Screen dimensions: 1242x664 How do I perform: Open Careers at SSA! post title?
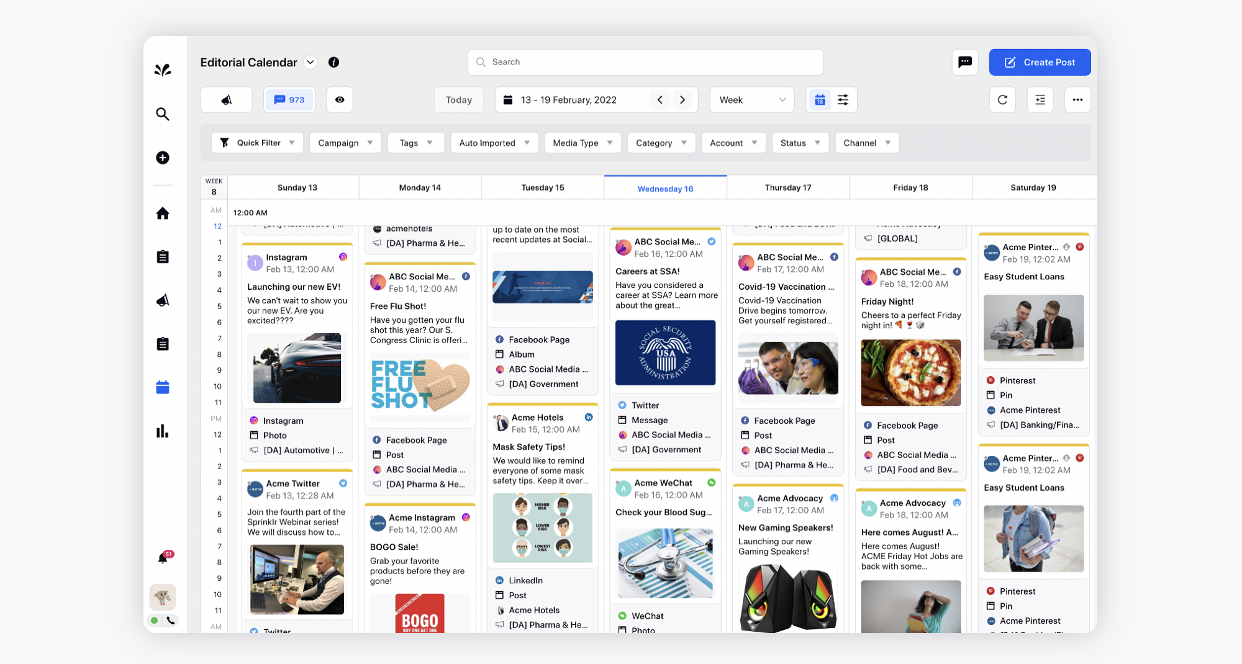pyautogui.click(x=648, y=271)
